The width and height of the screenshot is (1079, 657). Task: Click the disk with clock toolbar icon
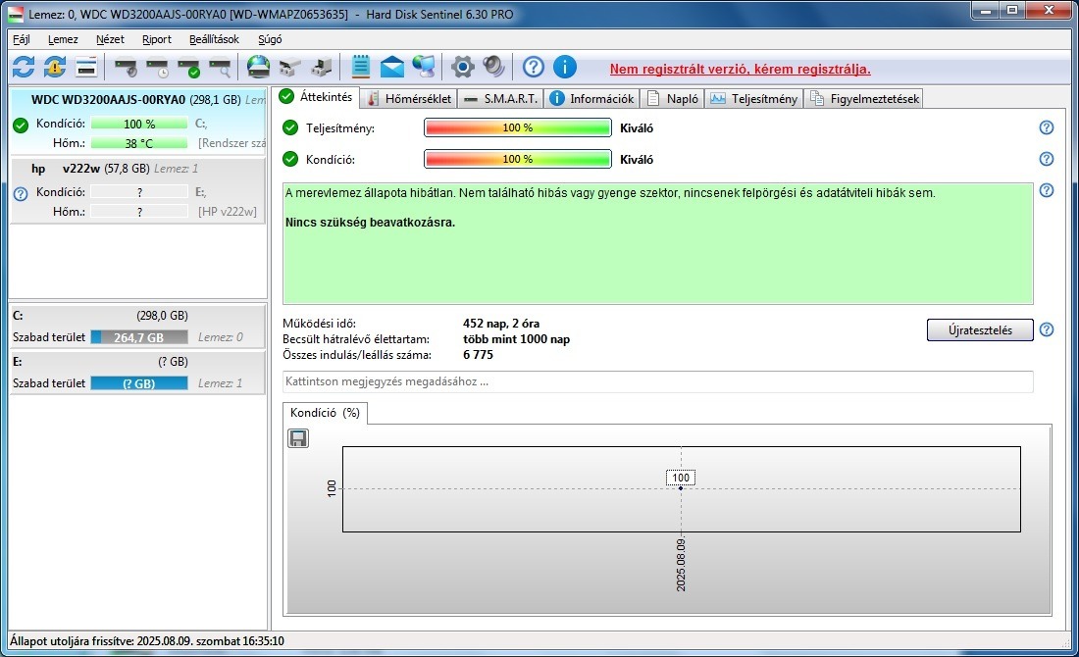tap(157, 67)
